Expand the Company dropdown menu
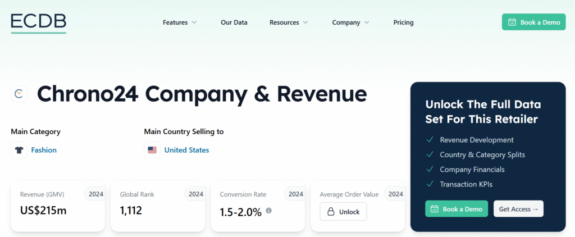The width and height of the screenshot is (575, 237). 350,22
